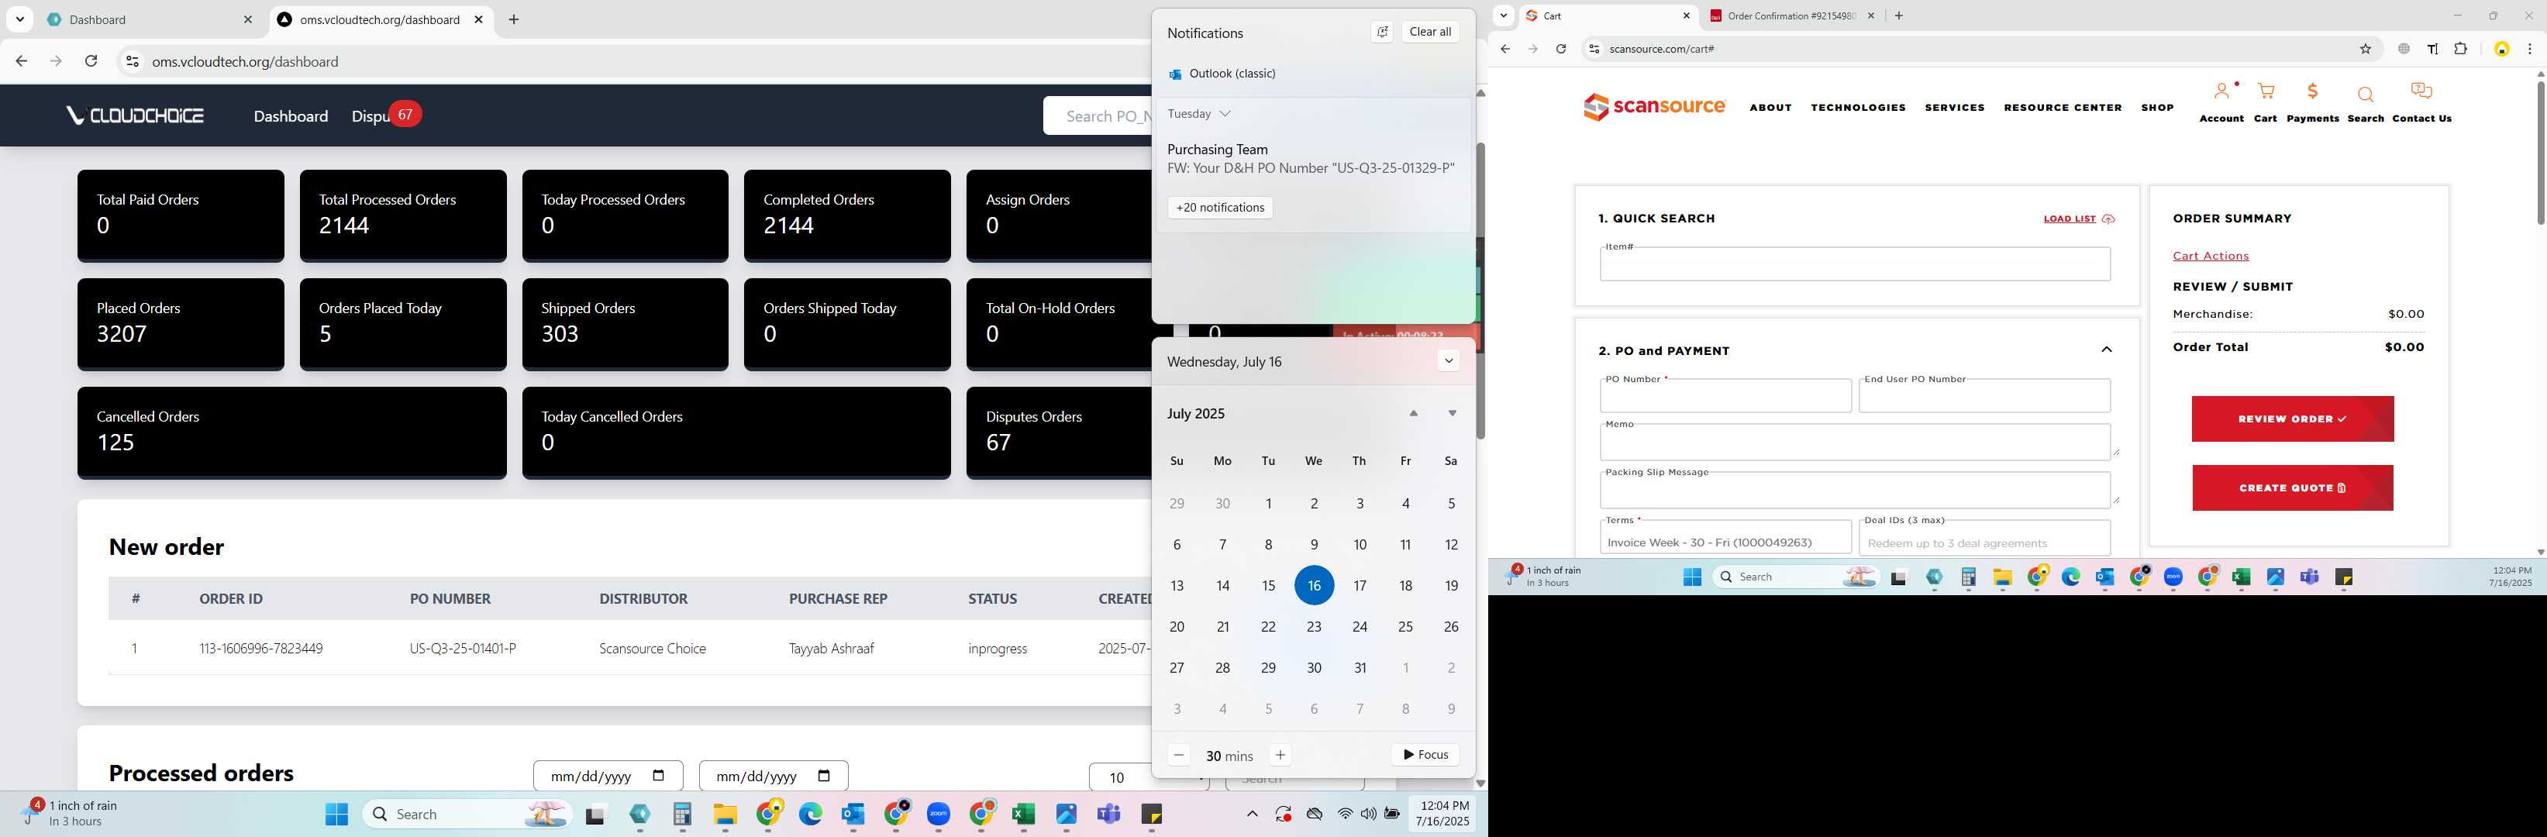Expand the +20 notifications button
2547x837 pixels.
pyautogui.click(x=1219, y=208)
